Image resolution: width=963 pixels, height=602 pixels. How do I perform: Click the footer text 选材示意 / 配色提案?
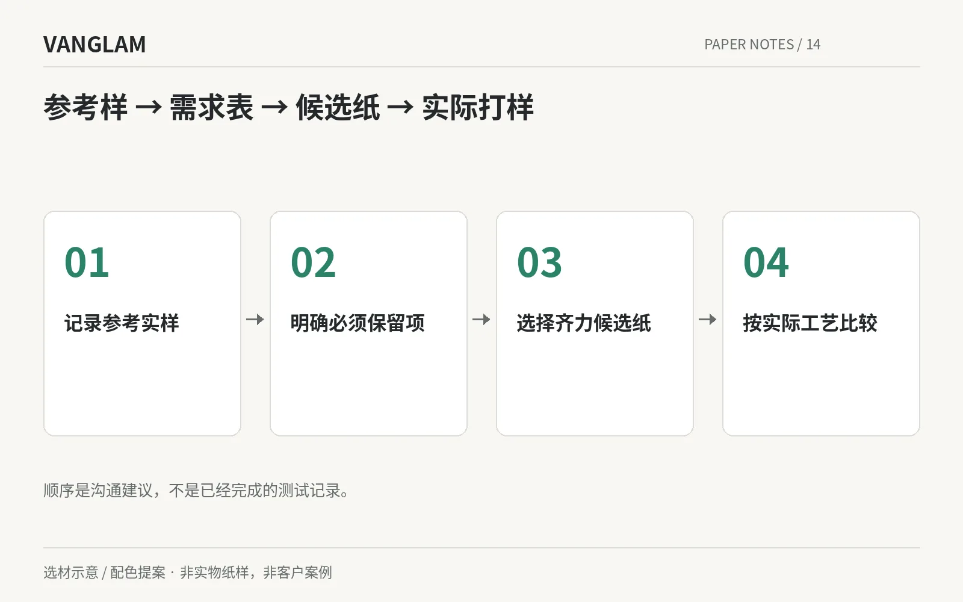[x=104, y=573]
